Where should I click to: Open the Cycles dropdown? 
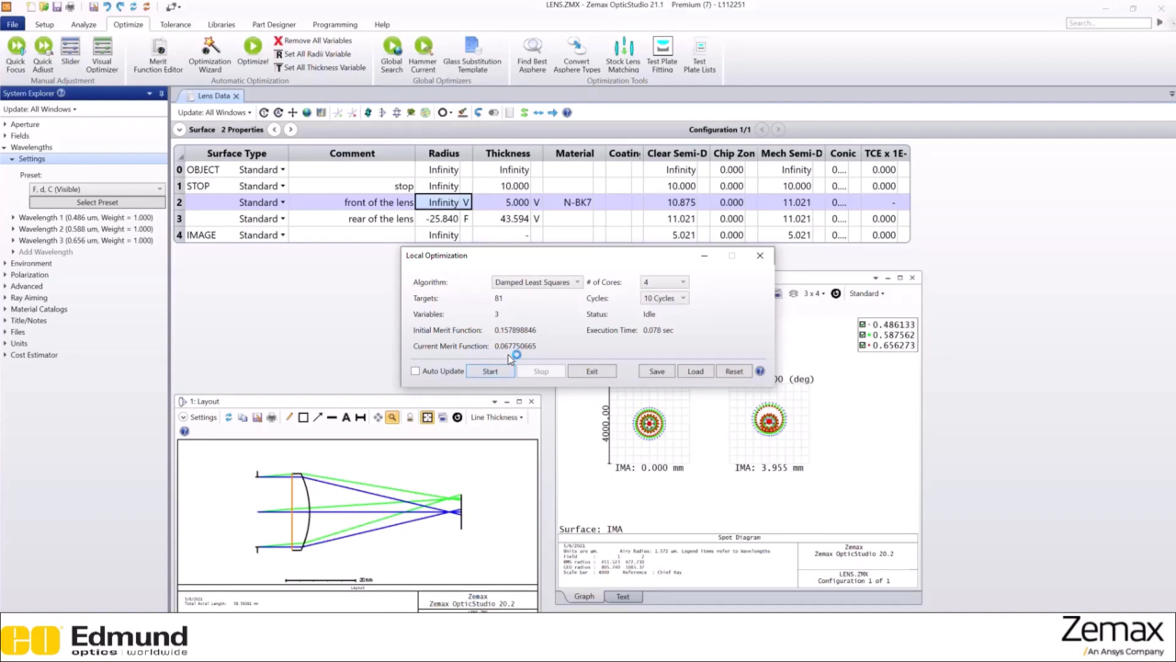pos(663,298)
